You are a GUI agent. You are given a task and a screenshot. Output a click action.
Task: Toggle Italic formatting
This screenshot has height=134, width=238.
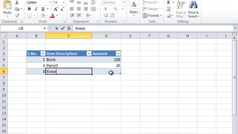(x=36, y=9)
